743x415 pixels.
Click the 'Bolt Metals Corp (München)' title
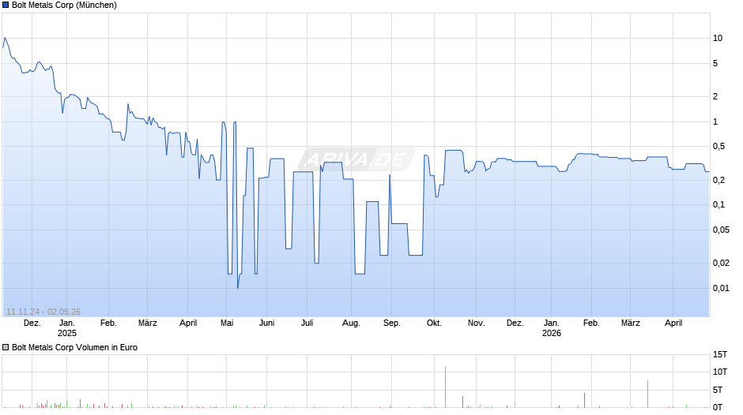pyautogui.click(x=65, y=6)
